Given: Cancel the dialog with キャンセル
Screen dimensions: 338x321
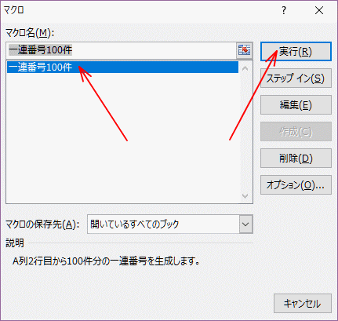Looking at the screenshot, I should [x=303, y=304].
